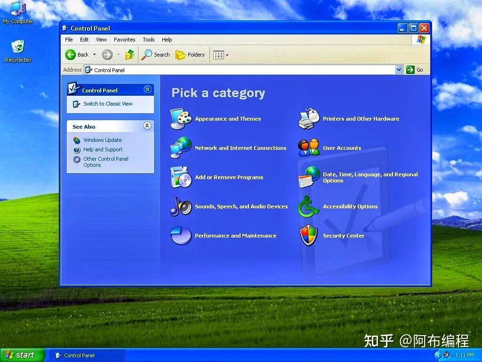The height and width of the screenshot is (362, 482).
Task: Click the Views icon in toolbar
Action: click(x=218, y=55)
